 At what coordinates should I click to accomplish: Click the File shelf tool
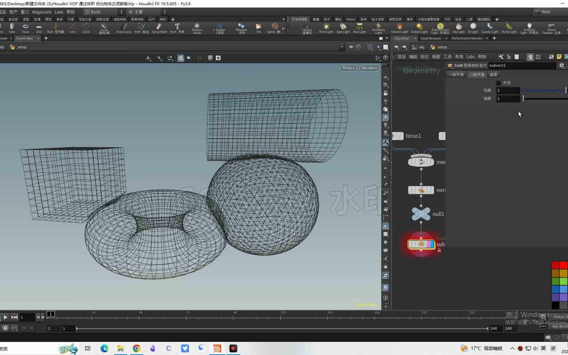[x=258, y=28]
